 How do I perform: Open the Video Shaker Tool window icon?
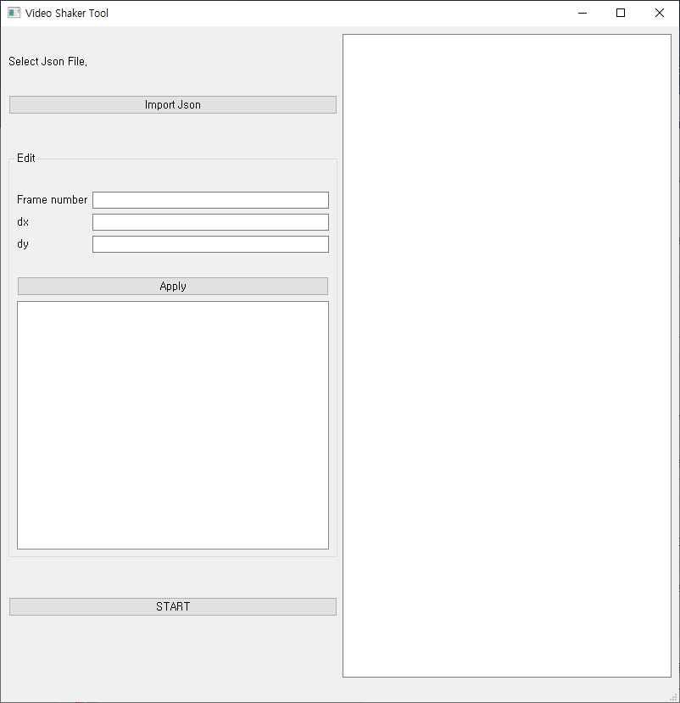tap(14, 13)
